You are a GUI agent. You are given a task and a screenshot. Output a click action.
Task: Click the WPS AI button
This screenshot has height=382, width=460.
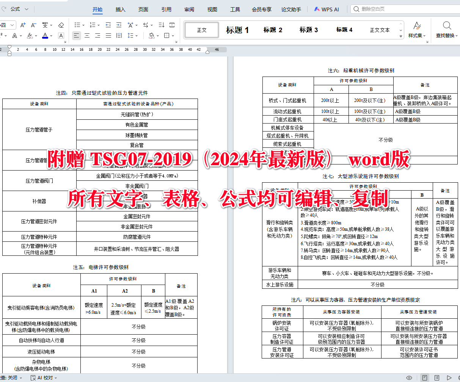pyautogui.click(x=326, y=9)
